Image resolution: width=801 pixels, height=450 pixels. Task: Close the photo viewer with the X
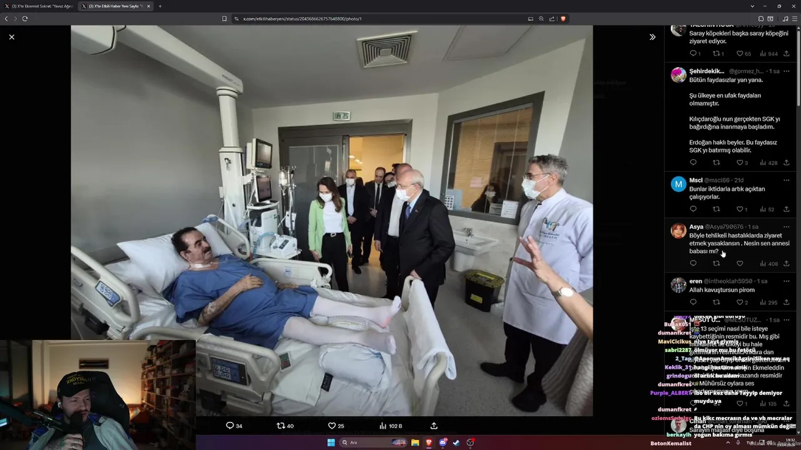[11, 37]
